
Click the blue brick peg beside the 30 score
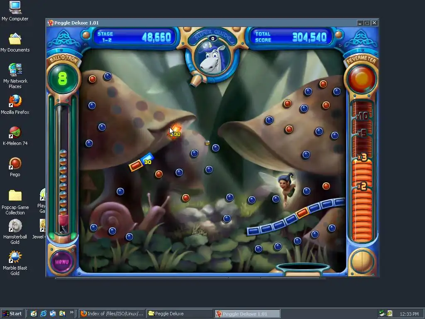click(x=147, y=157)
